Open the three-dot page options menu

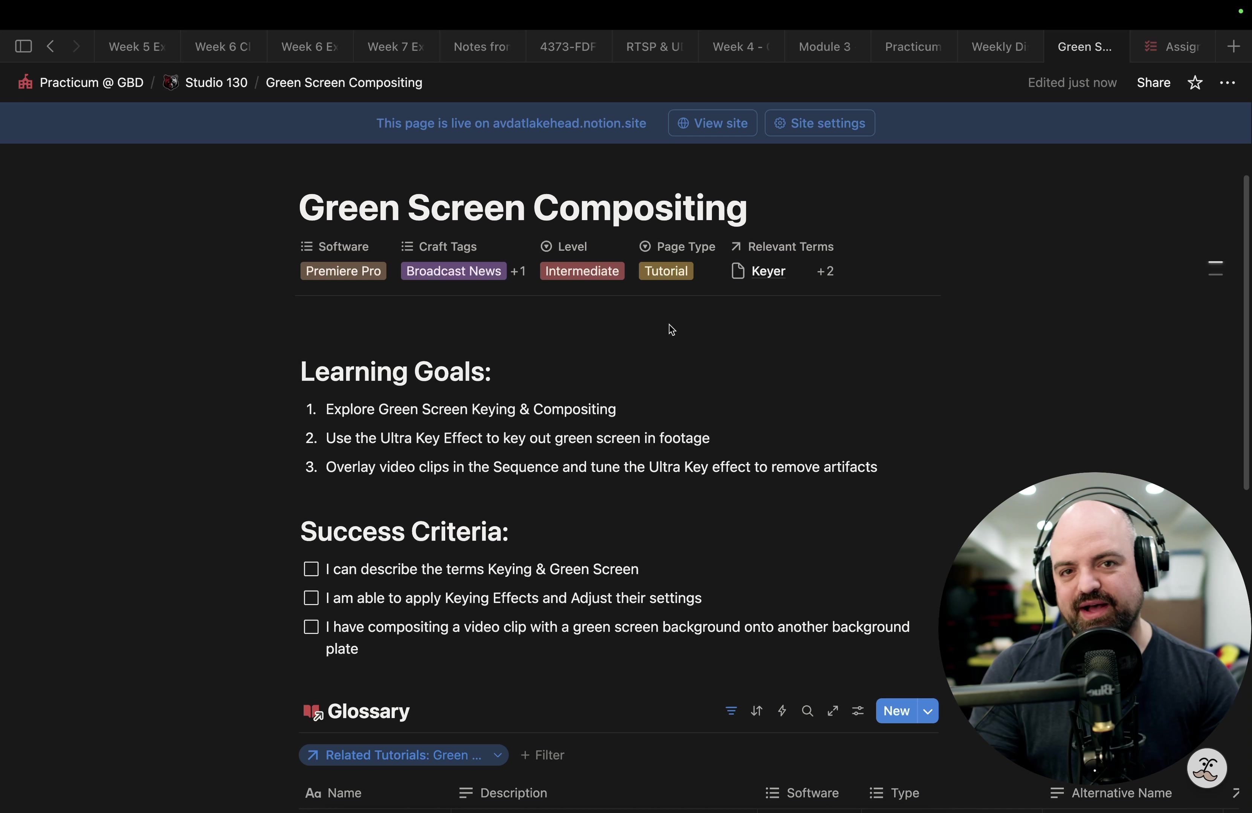(1227, 82)
